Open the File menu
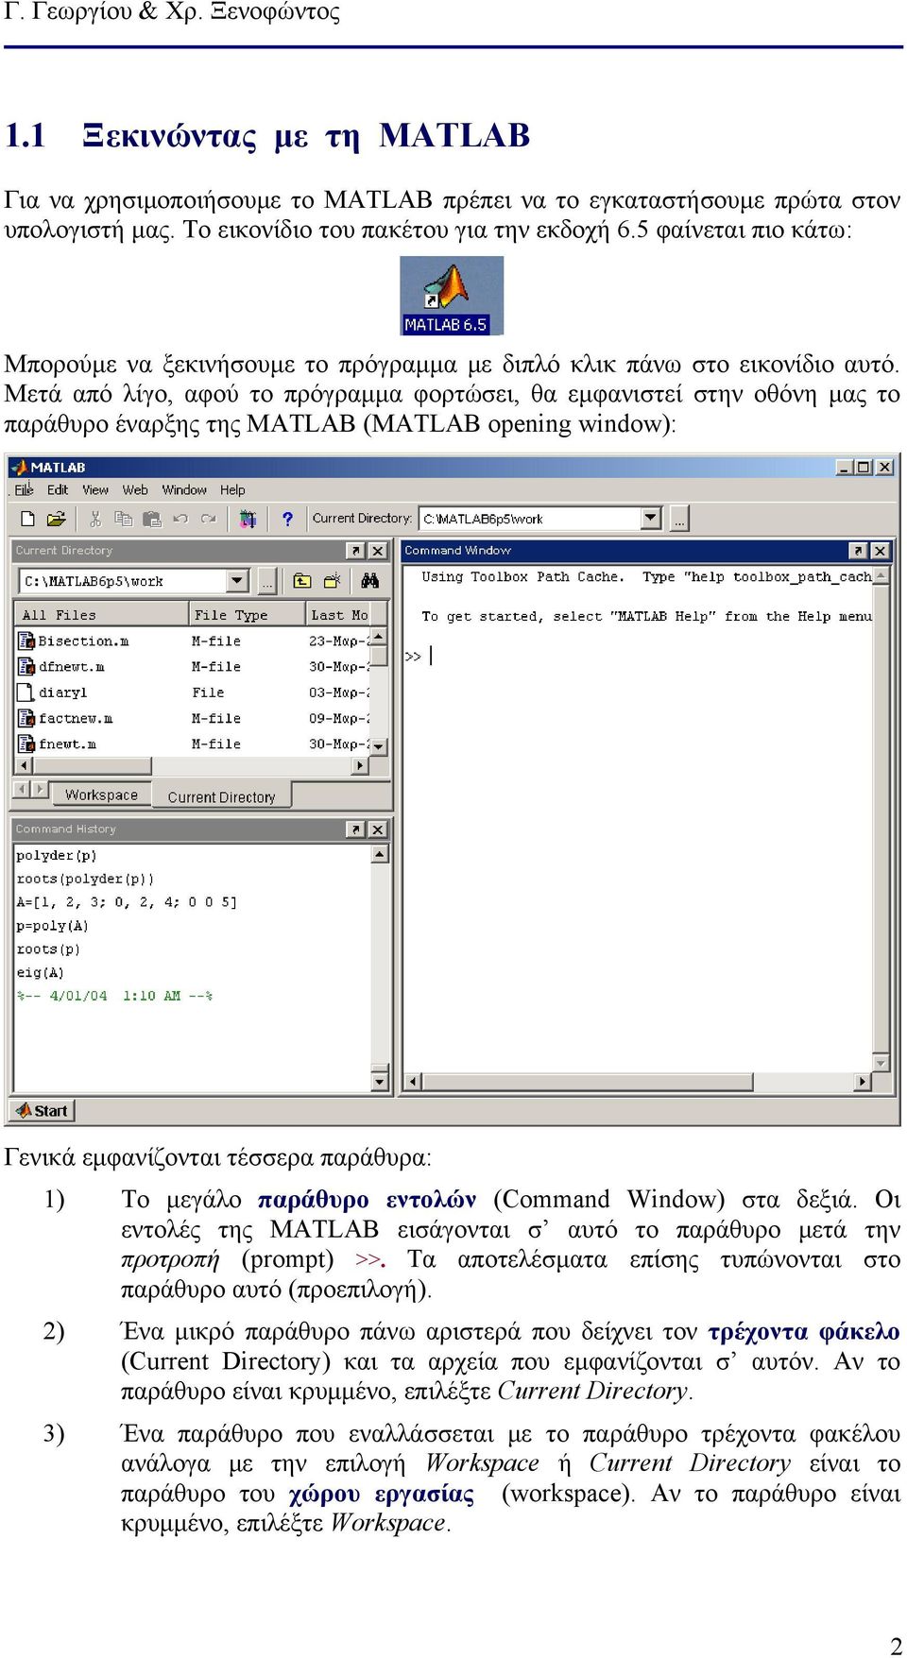Viewport: 907px width, 1658px height. point(24,489)
